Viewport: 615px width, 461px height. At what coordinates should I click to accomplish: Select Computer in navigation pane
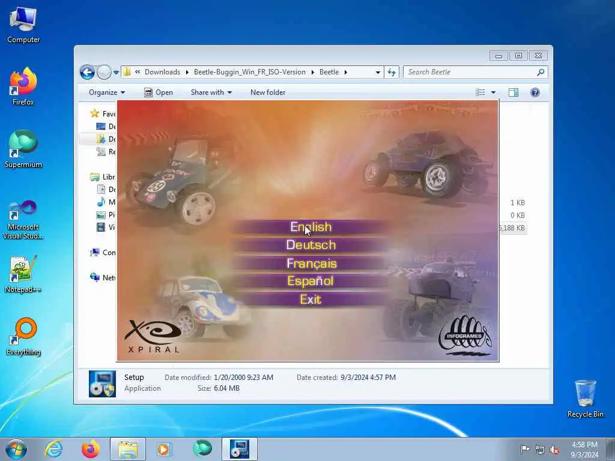click(103, 253)
